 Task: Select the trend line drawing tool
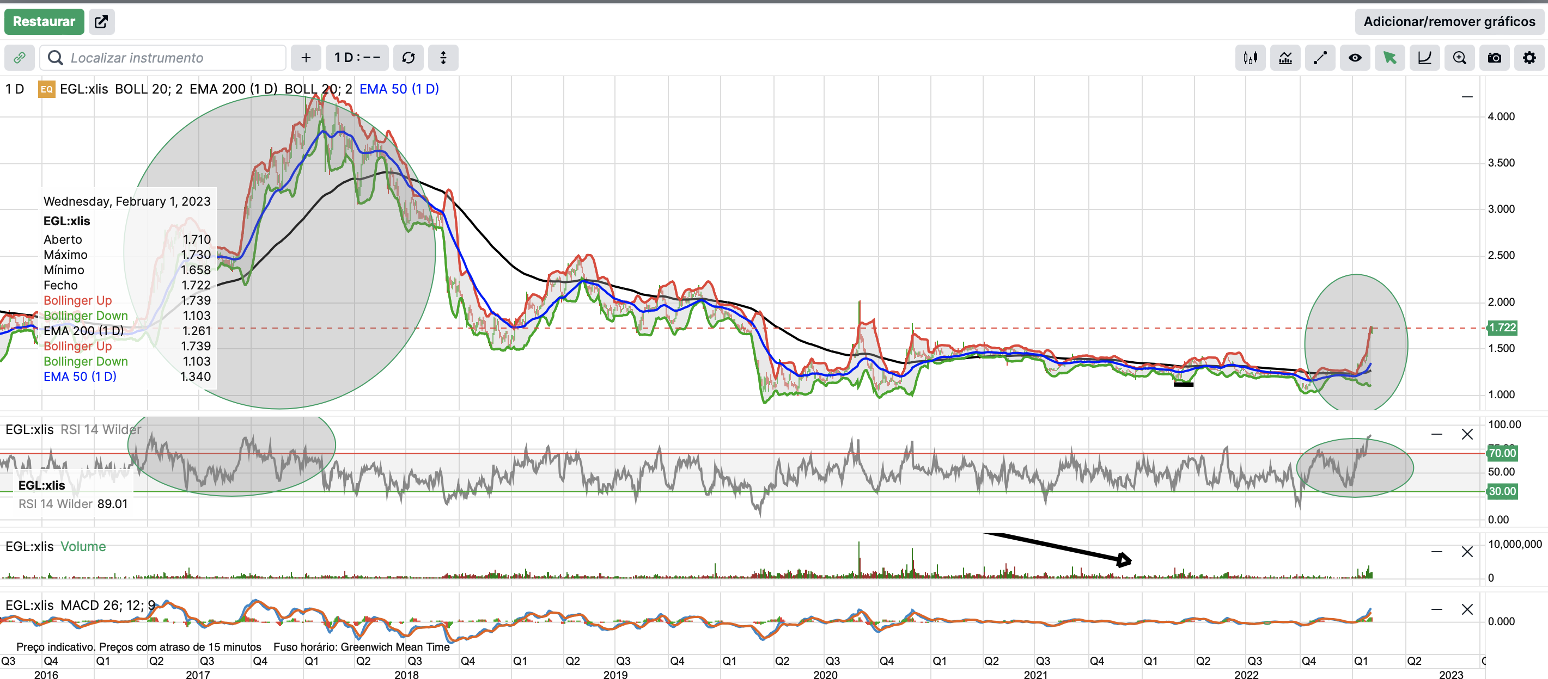point(1320,58)
